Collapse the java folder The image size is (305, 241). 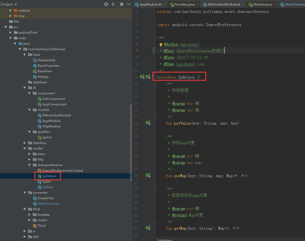(x=15, y=44)
